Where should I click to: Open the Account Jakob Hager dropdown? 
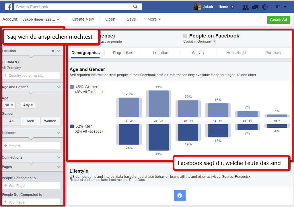click(x=41, y=19)
